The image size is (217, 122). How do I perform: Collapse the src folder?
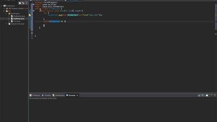click(4, 11)
